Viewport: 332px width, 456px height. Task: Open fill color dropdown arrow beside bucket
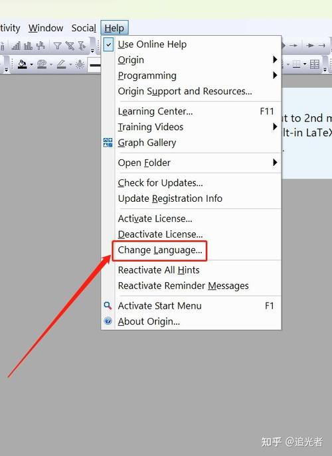[x=31, y=64]
